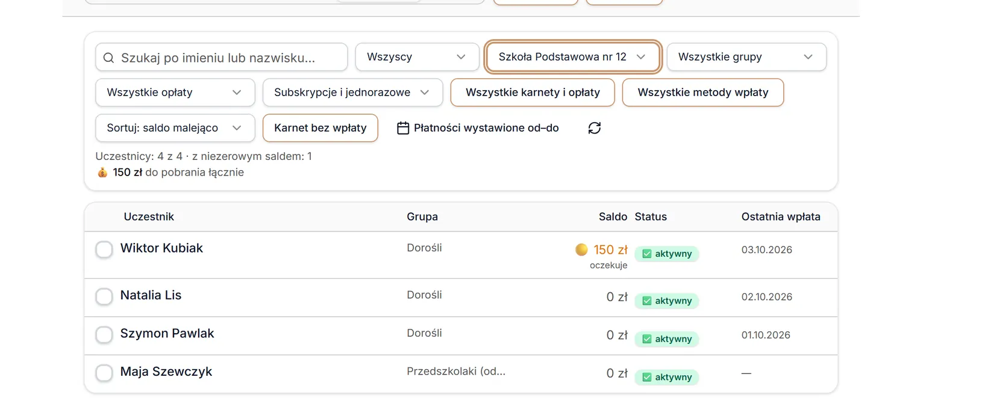Click Maja Szewczyk's aktywny status badge
This screenshot has height=398, width=988.
[667, 377]
